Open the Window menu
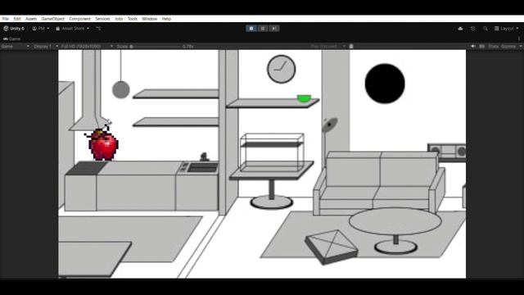The image size is (524, 295). (149, 19)
